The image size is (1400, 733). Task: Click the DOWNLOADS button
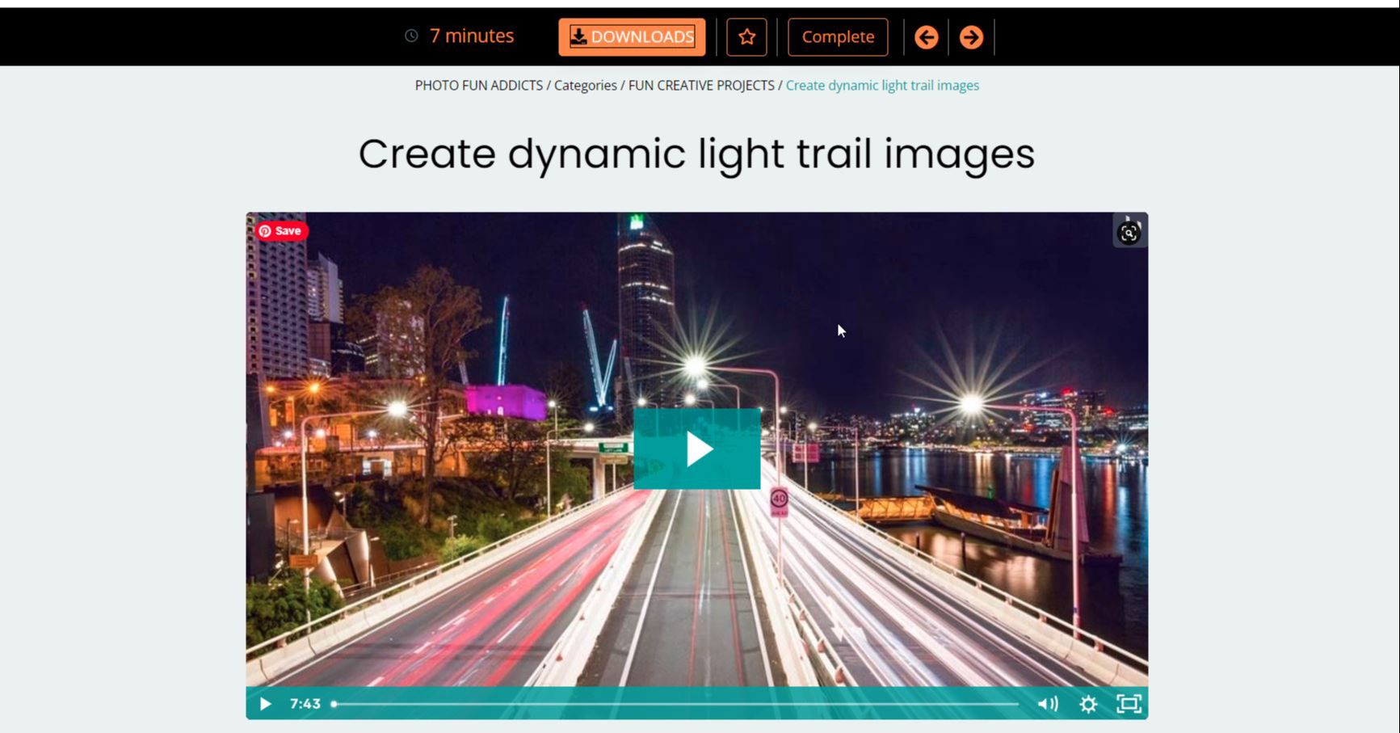click(x=632, y=37)
